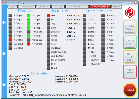Click the Mist status LED
139x99 pixels.
[x=48, y=64]
